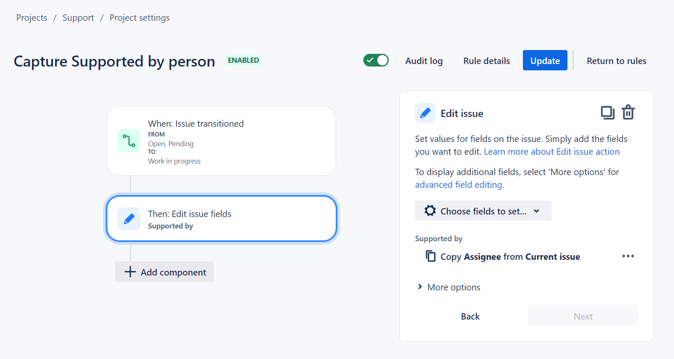Click the copy icon beside Copy Assignee
This screenshot has width=674, height=359.
point(430,256)
